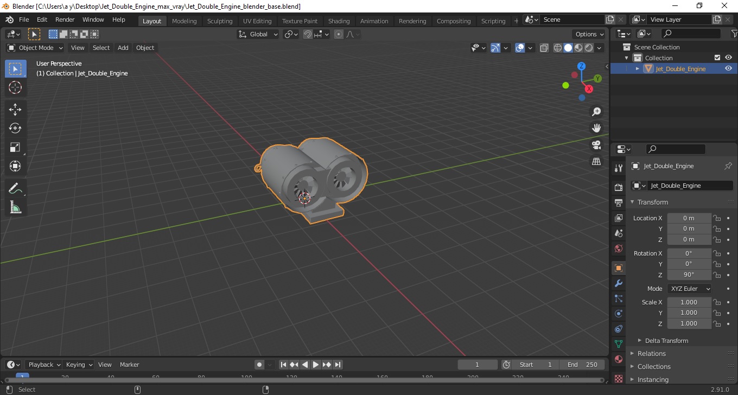Toggle Collection visibility eye in outliner
The width and height of the screenshot is (738, 395).
(728, 58)
